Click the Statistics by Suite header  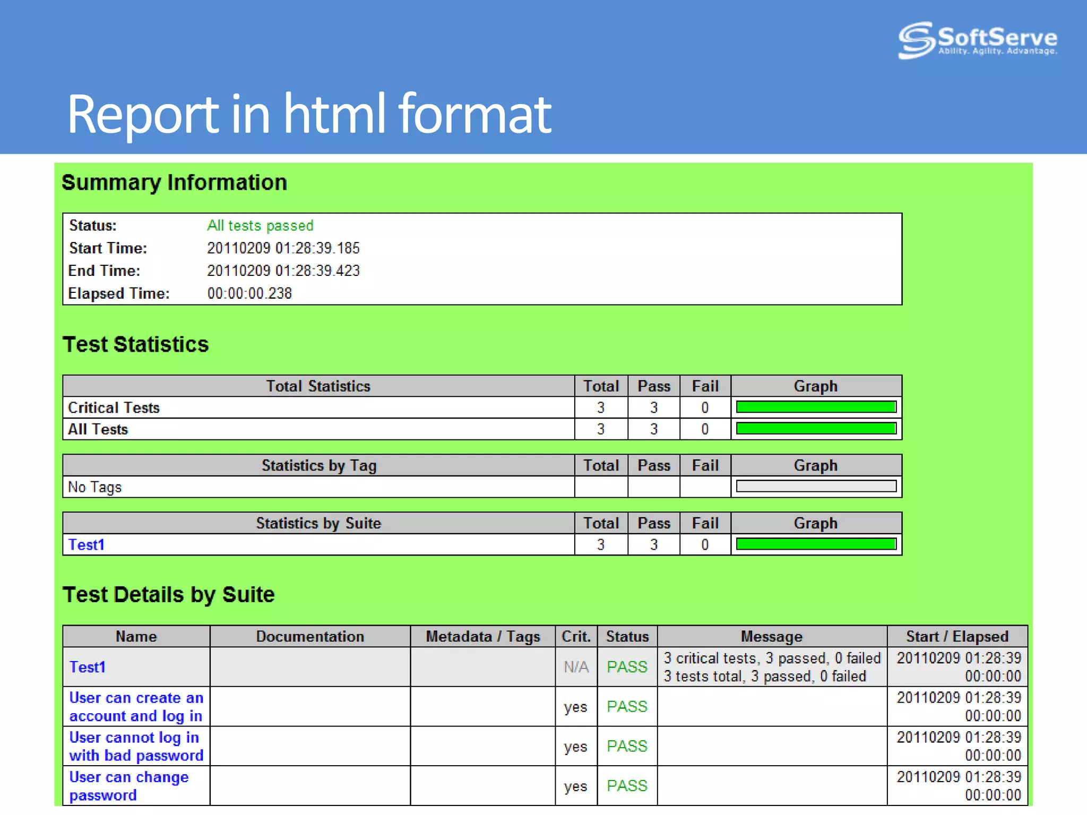(318, 523)
